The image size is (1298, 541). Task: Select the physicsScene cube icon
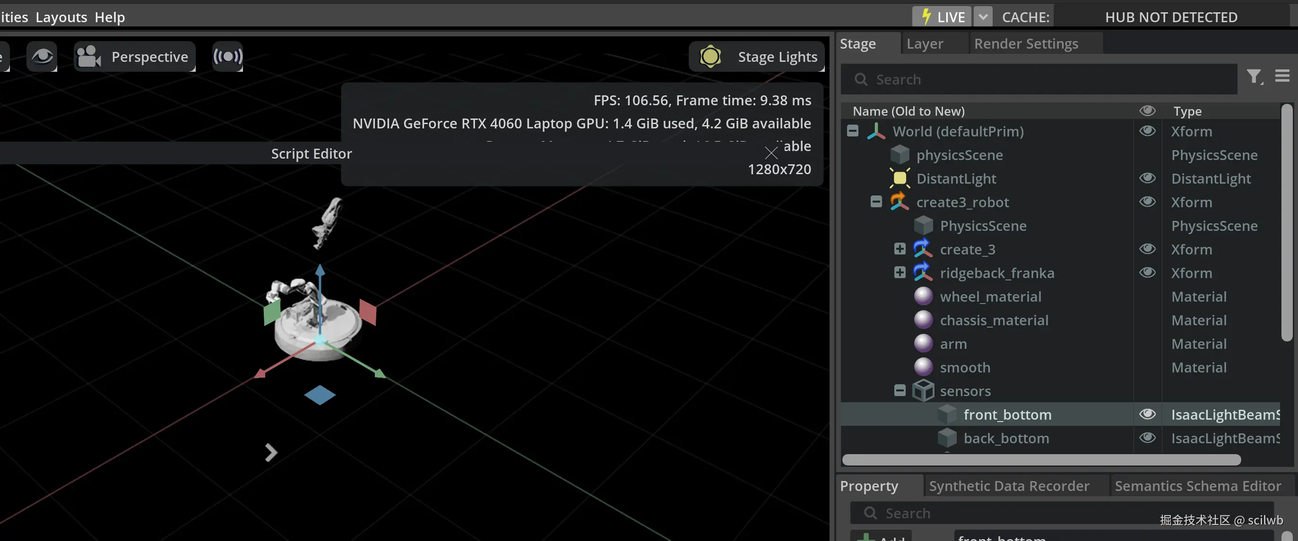point(900,155)
